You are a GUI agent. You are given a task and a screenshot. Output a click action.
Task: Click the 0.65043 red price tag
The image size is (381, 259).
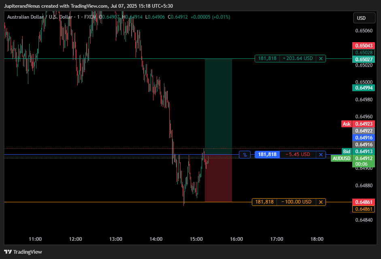364,46
